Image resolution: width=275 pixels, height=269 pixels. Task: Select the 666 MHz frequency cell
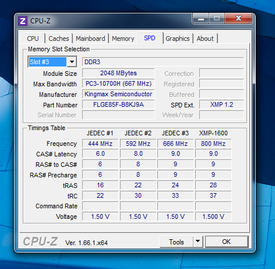tap(175, 144)
